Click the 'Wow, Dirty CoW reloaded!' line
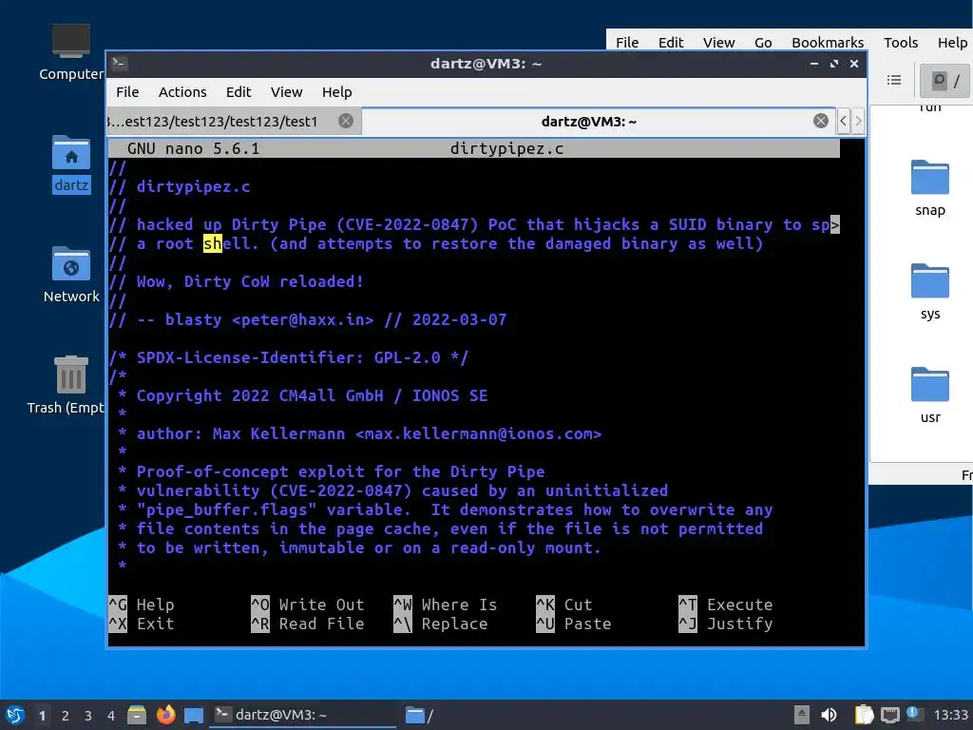This screenshot has height=730, width=973. pos(250,281)
